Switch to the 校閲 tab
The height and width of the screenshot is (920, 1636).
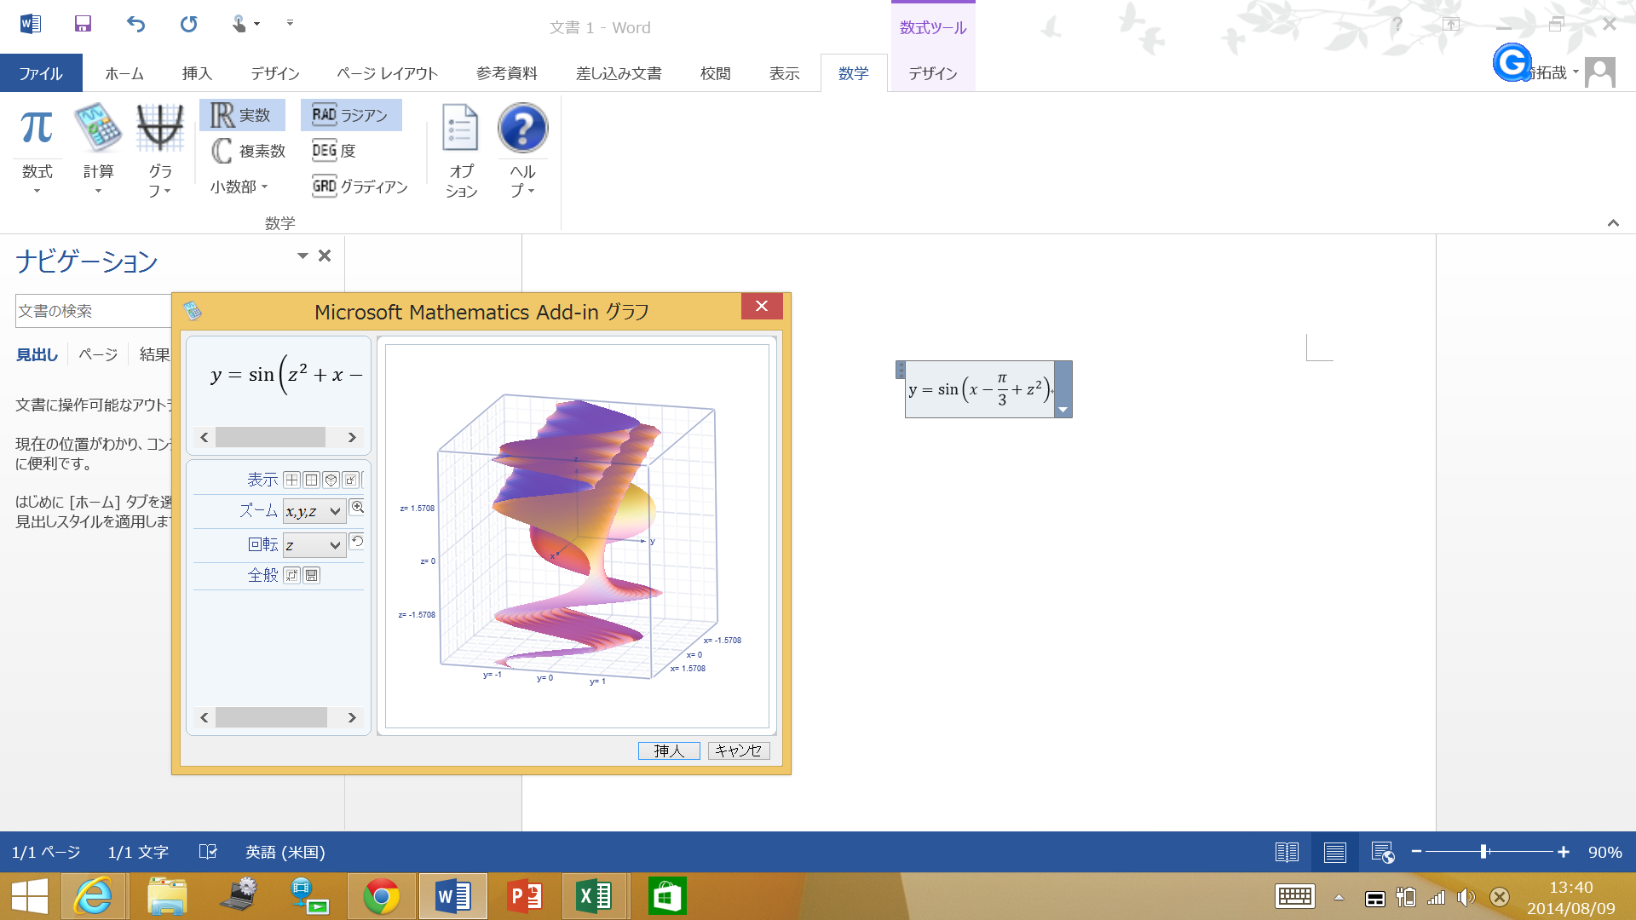tap(715, 73)
